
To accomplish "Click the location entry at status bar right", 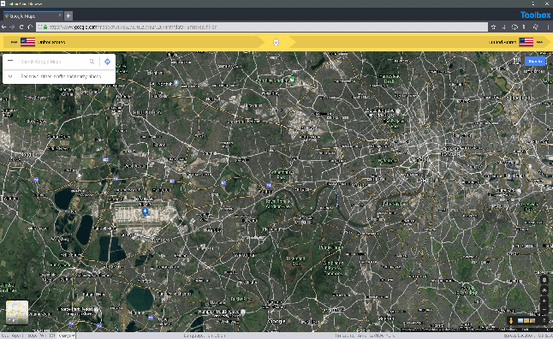I will tap(527, 336).
